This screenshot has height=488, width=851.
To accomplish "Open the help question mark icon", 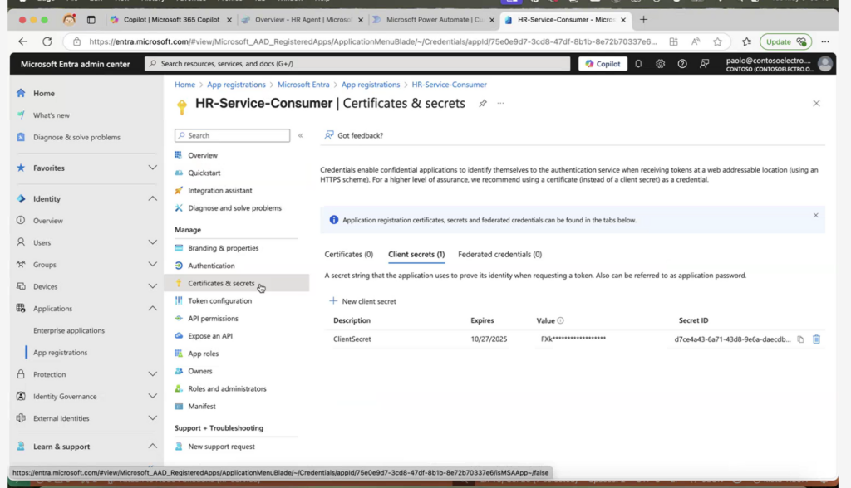I will (x=682, y=64).
